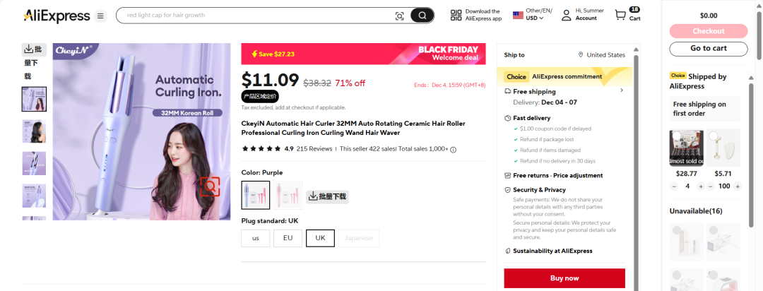Screen dimensions: 763x291
Task: Open the 215 Reviews link
Action: point(314,149)
